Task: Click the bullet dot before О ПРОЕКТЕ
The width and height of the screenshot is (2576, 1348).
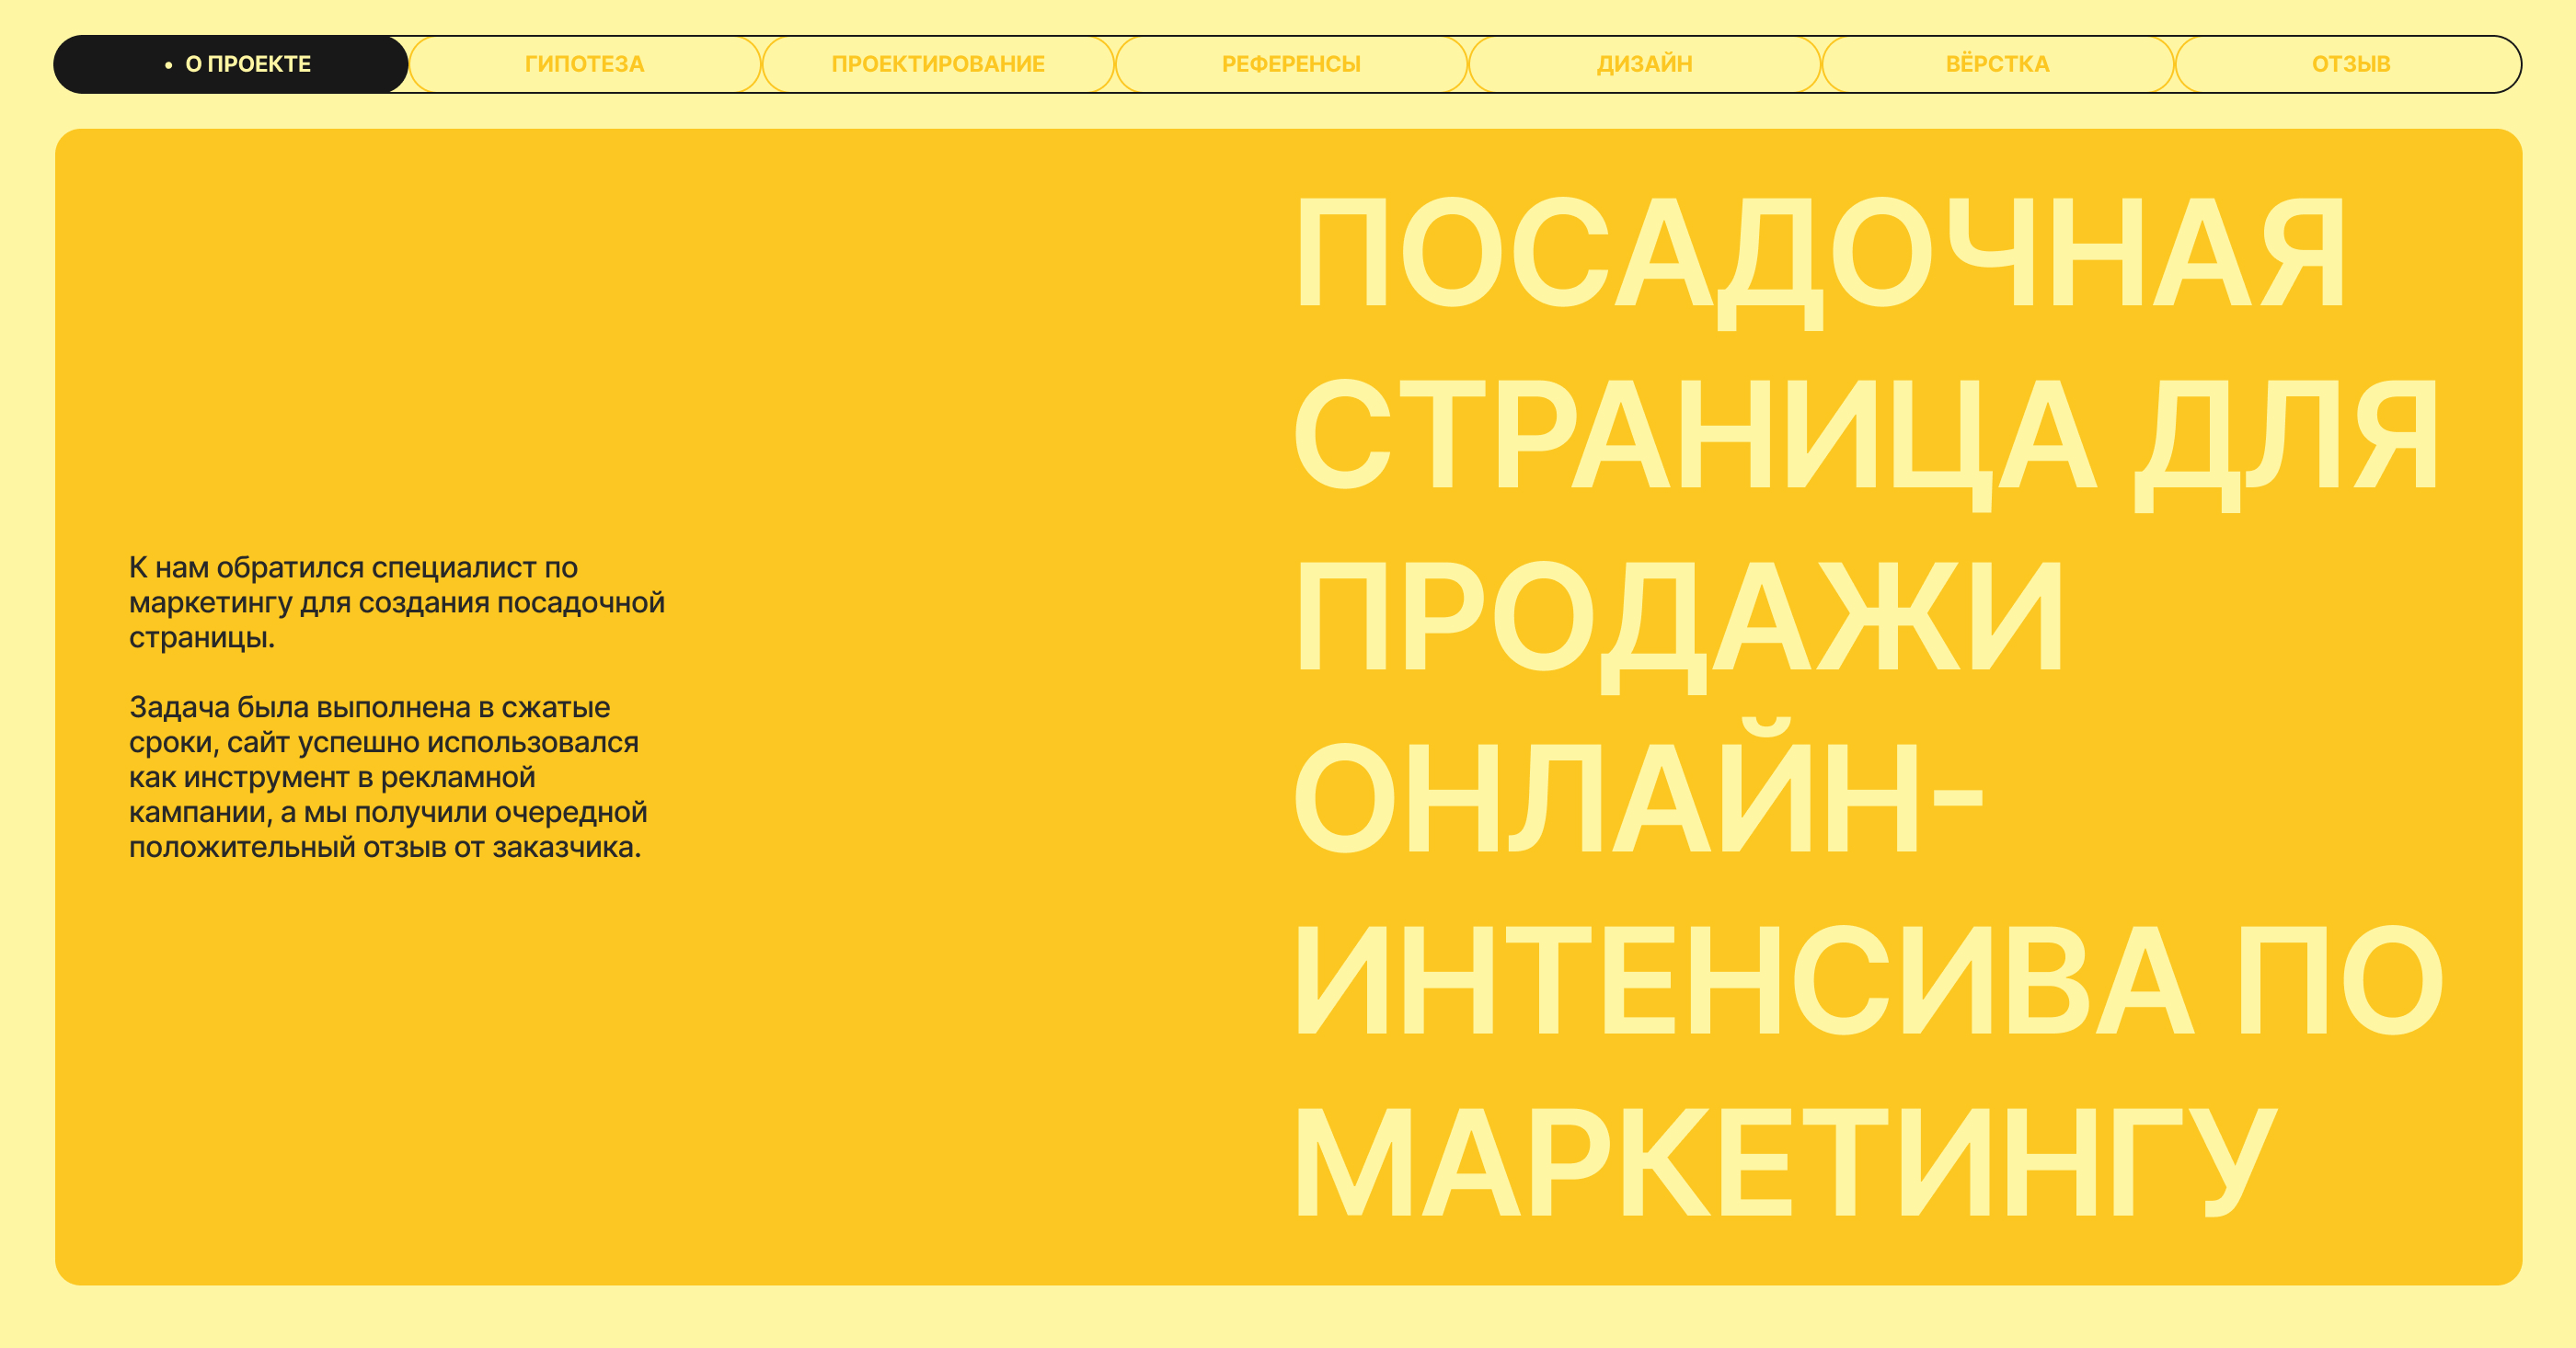Action: [x=168, y=65]
